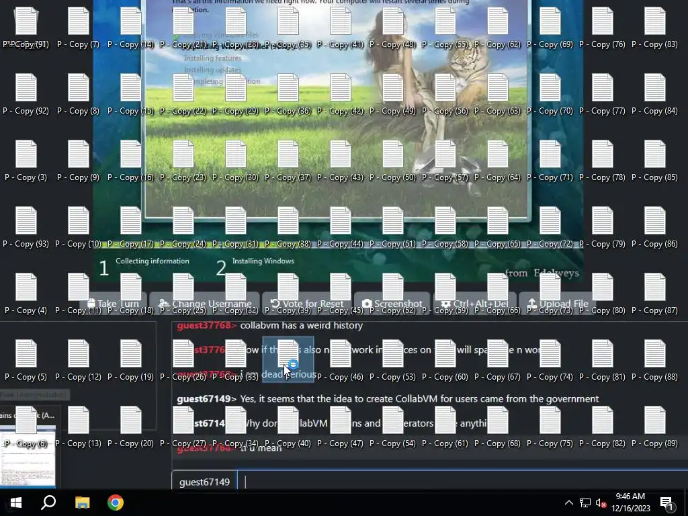The width and height of the screenshot is (688, 516).
Task: Select the P - Copy (44) file
Action: coord(340,227)
